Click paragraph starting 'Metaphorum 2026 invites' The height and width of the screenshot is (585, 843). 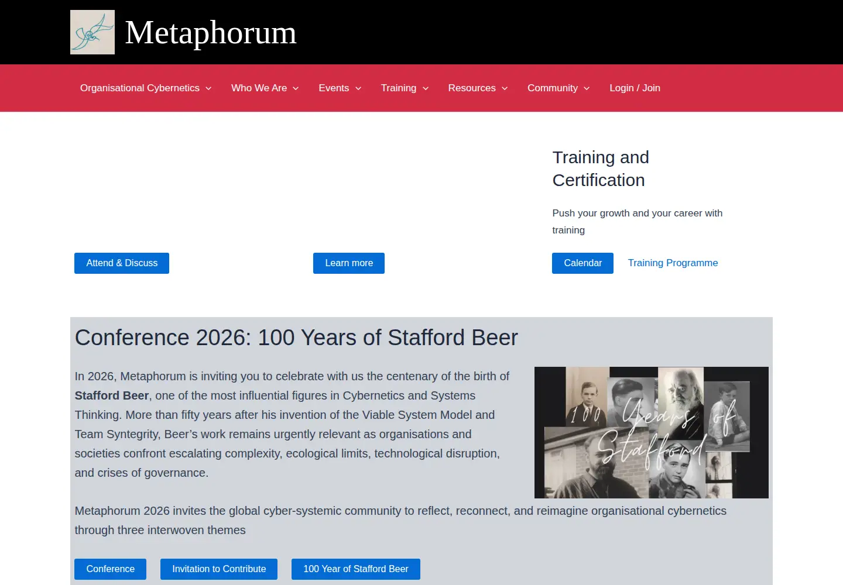click(400, 521)
